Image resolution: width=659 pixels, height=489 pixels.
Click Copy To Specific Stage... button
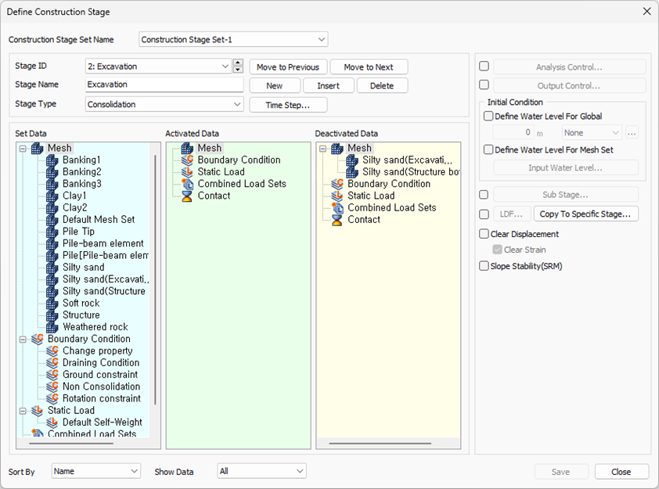click(585, 214)
